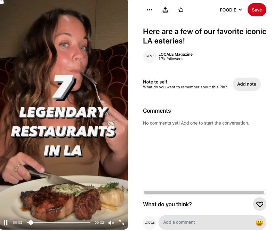Click the Comments section heading
This screenshot has width=274, height=231.
tap(157, 111)
